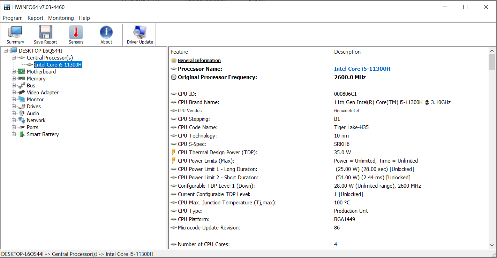This screenshot has width=497, height=258.
Task: Open the Sensors thermometer icon
Action: pyautogui.click(x=76, y=32)
